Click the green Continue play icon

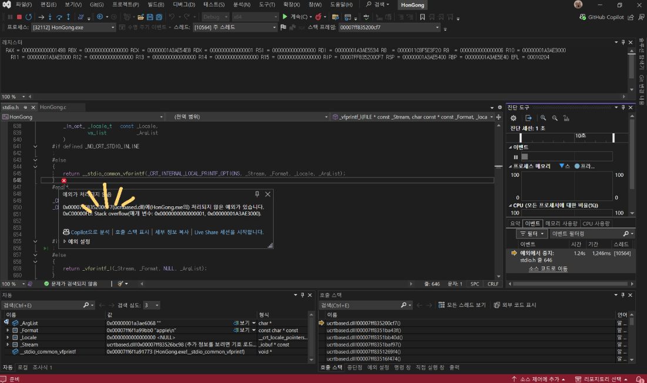coord(284,16)
